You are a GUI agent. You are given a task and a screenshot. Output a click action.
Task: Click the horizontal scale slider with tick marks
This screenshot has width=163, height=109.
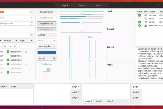pyautogui.click(x=81, y=32)
